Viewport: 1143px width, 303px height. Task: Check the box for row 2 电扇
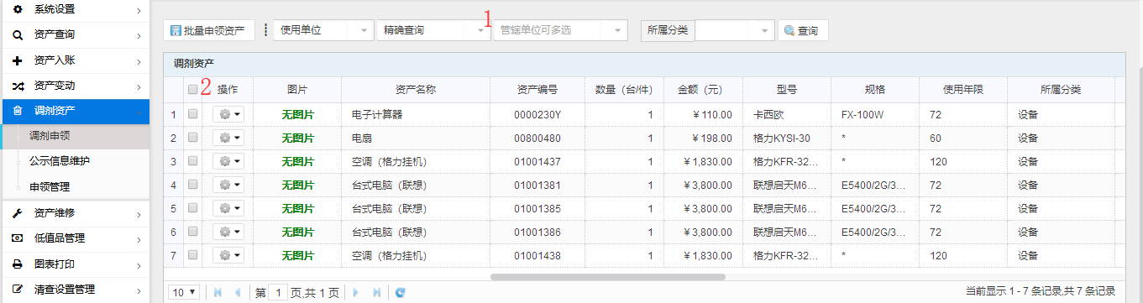click(x=193, y=138)
